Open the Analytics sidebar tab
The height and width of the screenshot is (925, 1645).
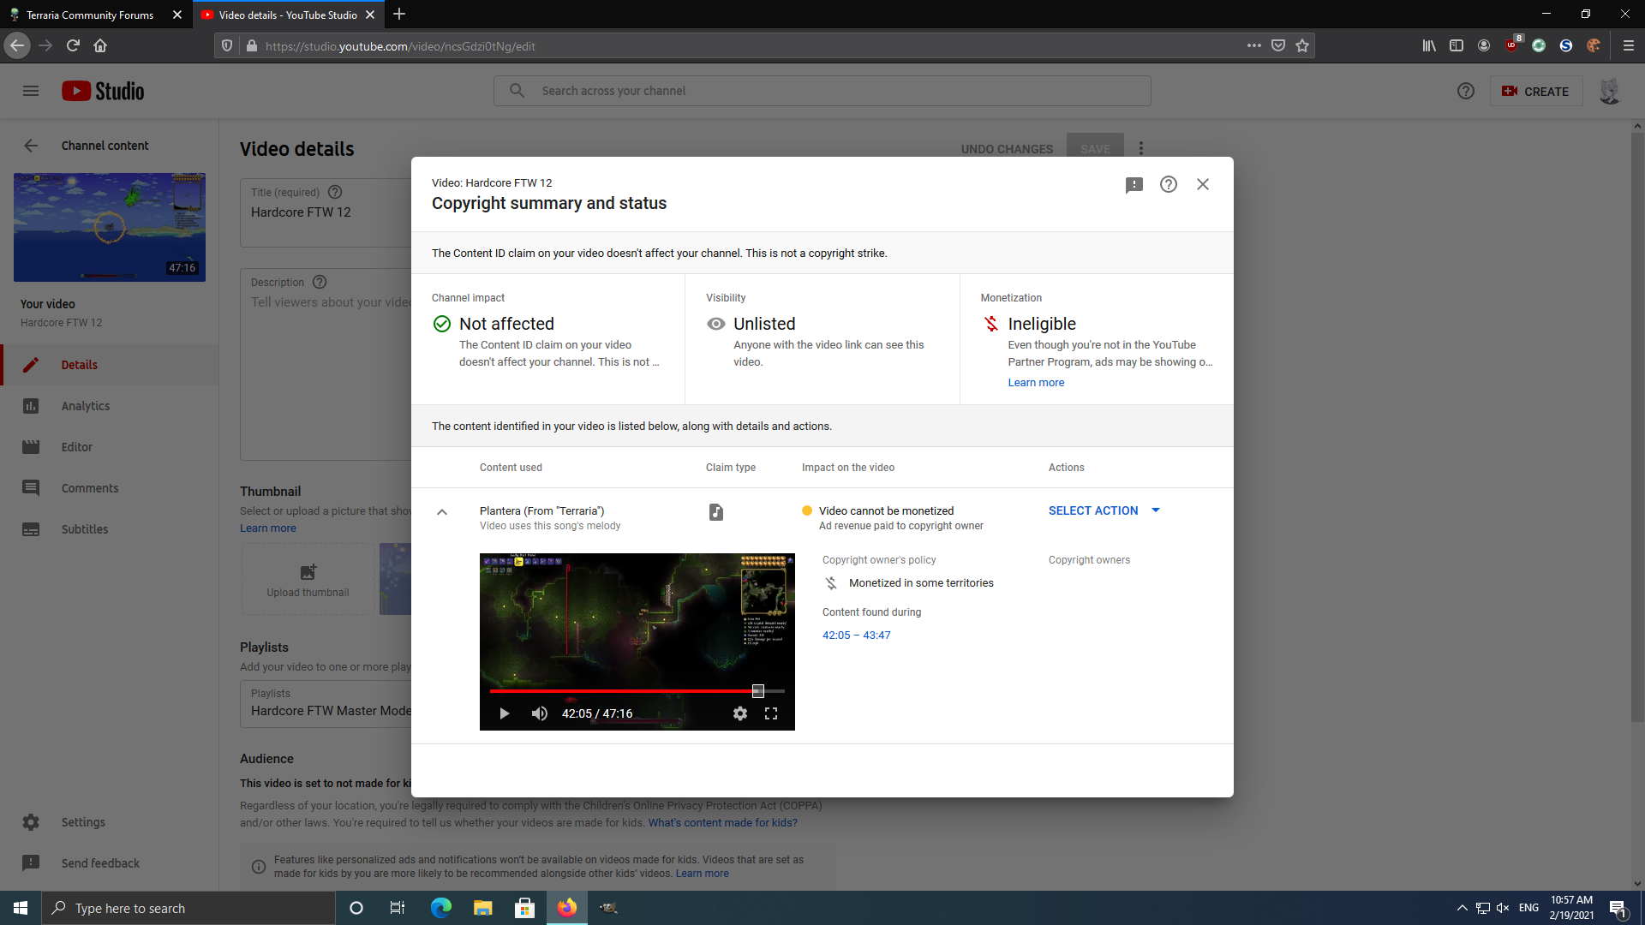pos(110,406)
